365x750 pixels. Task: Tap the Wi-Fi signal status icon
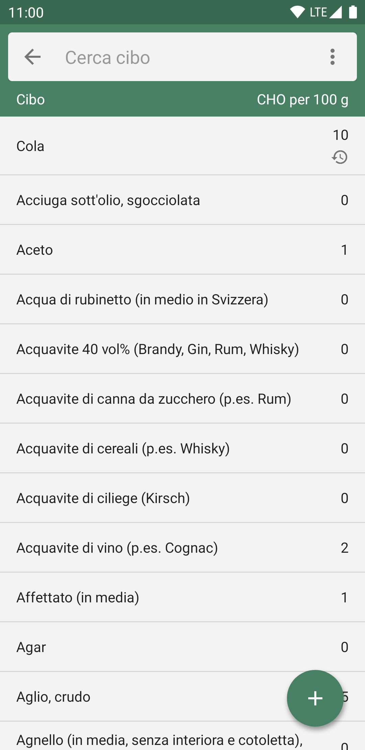297,12
